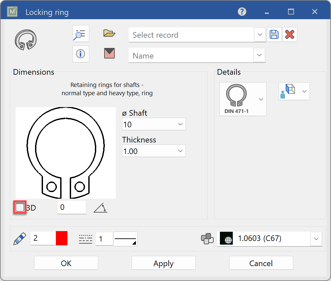Viewport: 331px width, 281px height.
Task: Click the info icon
Action: click(81, 54)
